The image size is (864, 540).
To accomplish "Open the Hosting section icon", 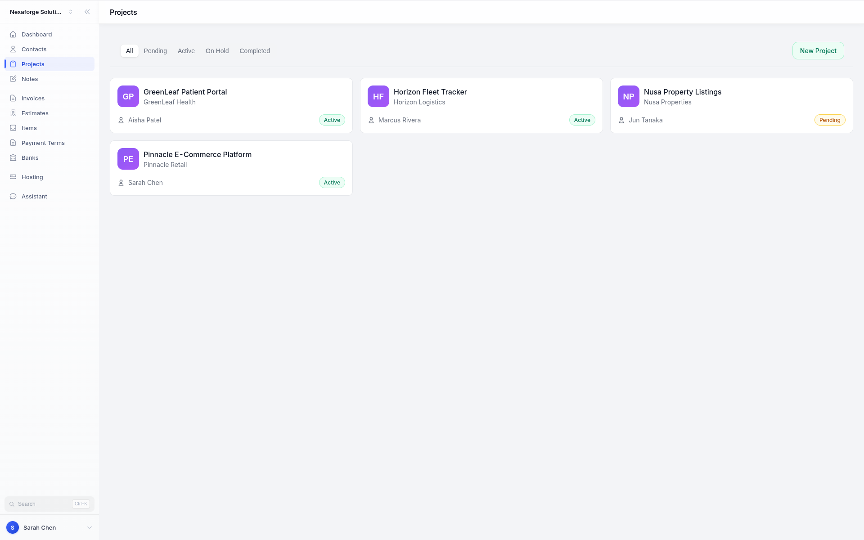I will 13,177.
